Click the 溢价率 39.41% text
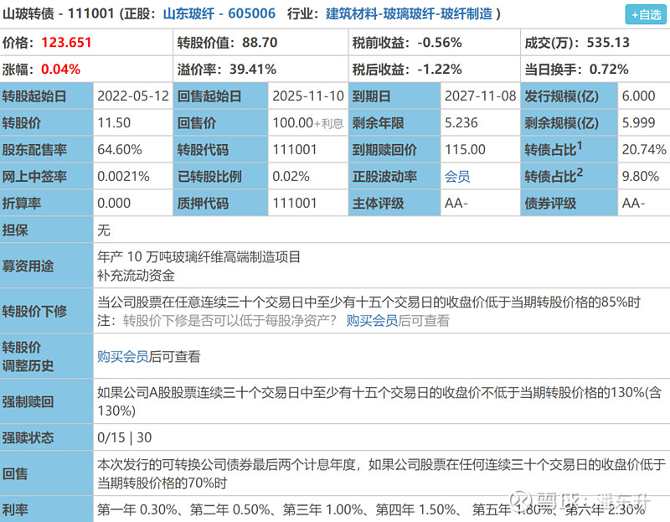 226,69
